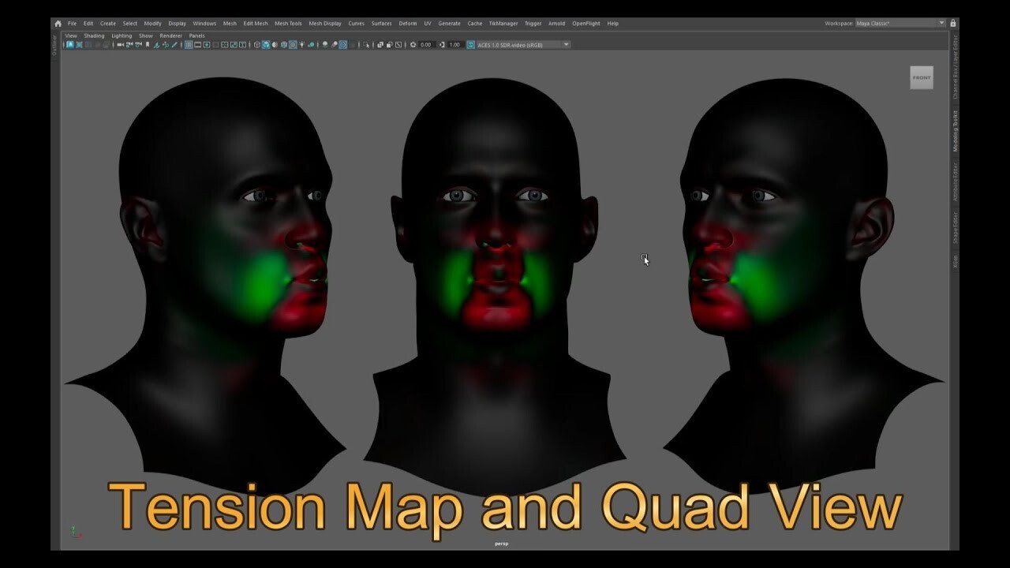Click the select camera icon in the panel toolbar

point(120,45)
